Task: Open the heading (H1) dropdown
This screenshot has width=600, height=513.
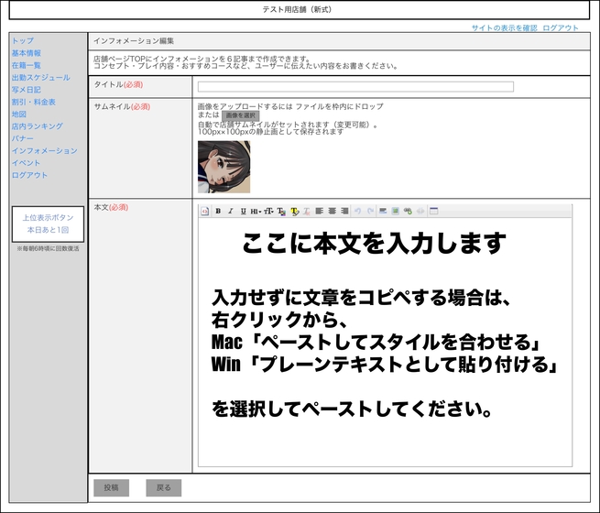Action: click(256, 212)
